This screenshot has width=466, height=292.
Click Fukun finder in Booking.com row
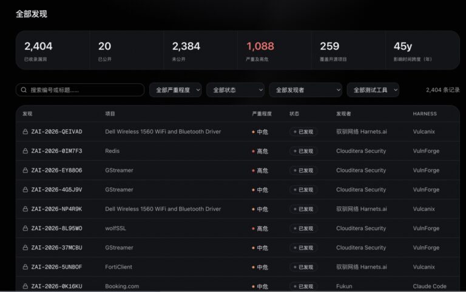pyautogui.click(x=344, y=287)
